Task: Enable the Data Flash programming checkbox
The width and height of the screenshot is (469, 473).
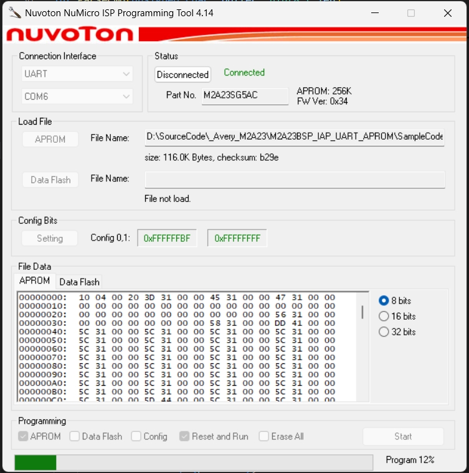Action: pyautogui.click(x=75, y=436)
